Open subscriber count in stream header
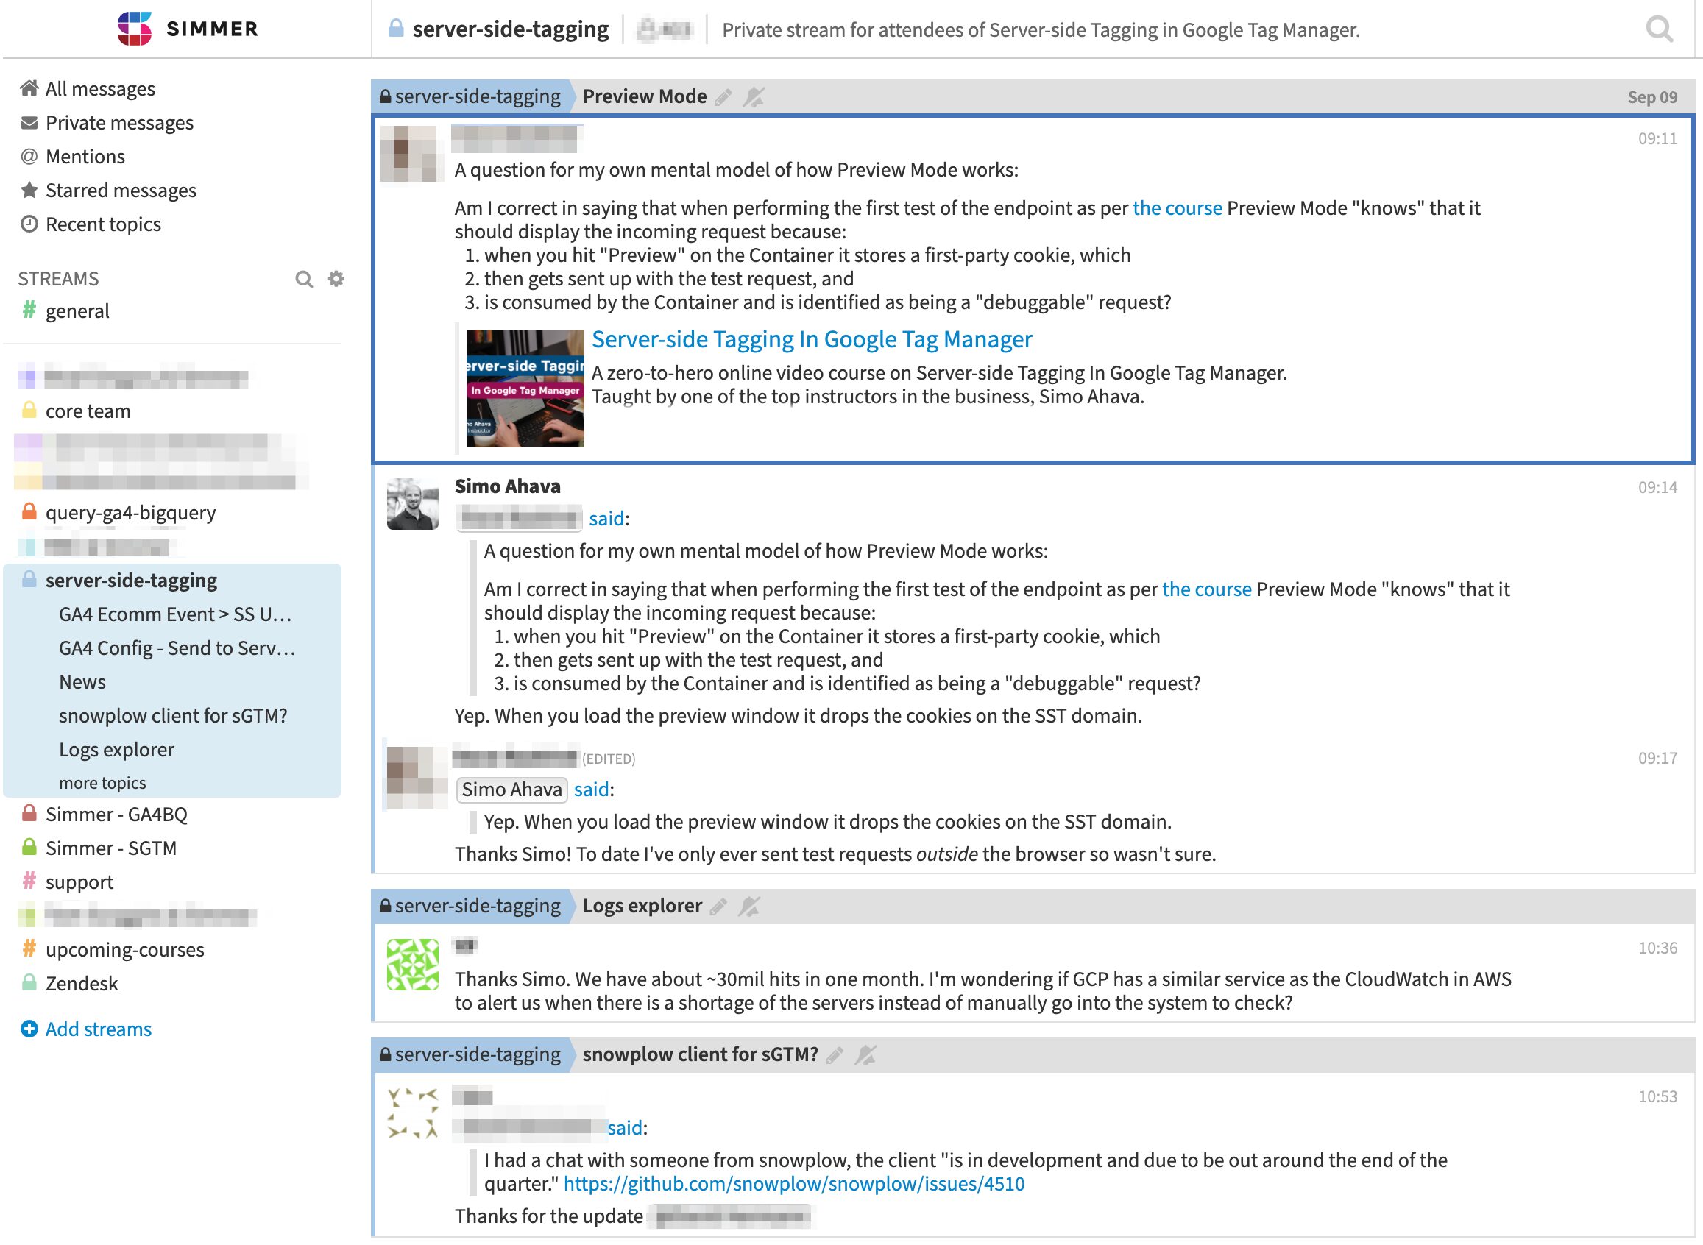1703x1245 pixels. [664, 30]
